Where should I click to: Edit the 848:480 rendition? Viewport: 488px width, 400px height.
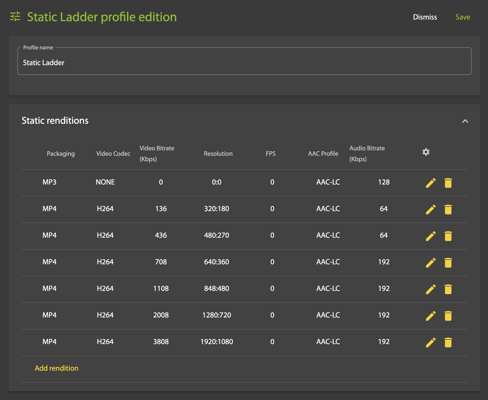pyautogui.click(x=431, y=289)
